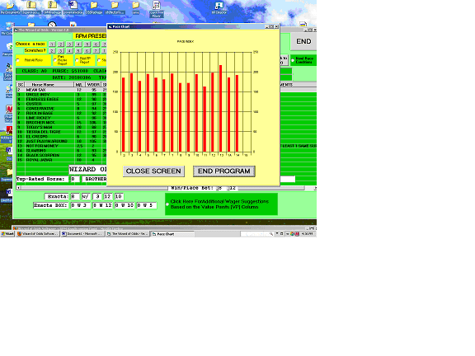Click the WORK column header
The height and width of the screenshot is (356, 475).
pyautogui.click(x=93, y=85)
